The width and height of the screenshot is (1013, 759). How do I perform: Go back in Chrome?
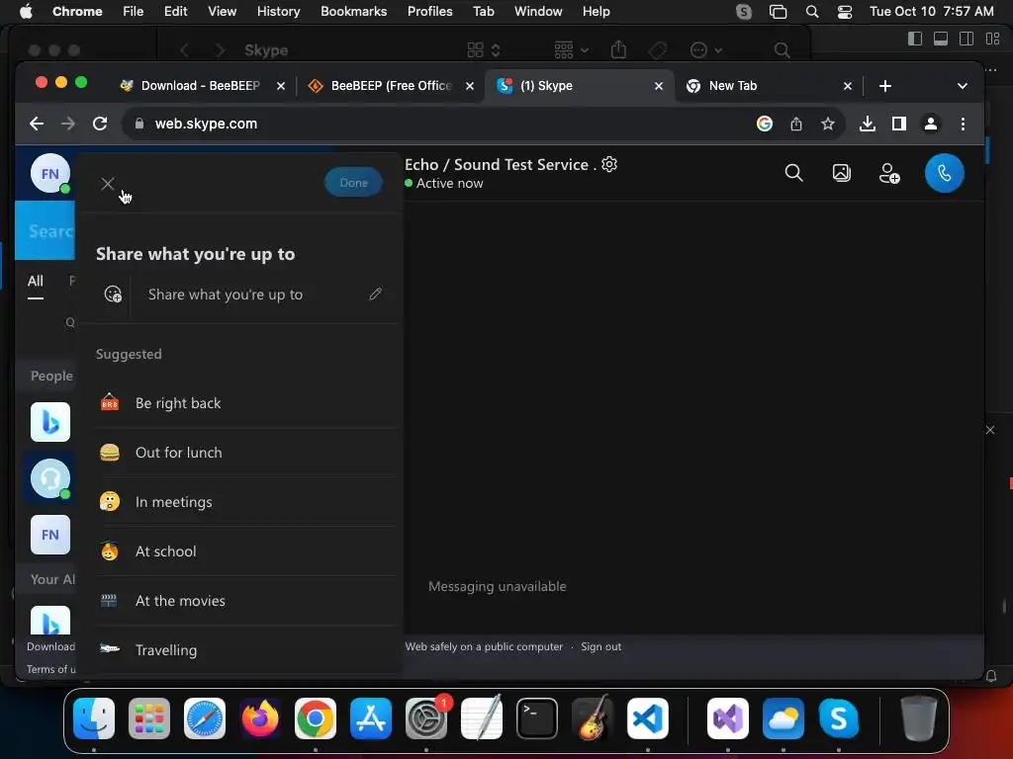click(37, 124)
